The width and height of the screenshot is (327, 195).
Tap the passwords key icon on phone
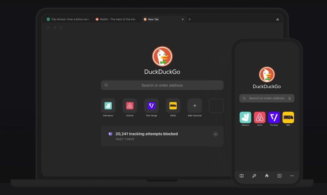[254, 176]
